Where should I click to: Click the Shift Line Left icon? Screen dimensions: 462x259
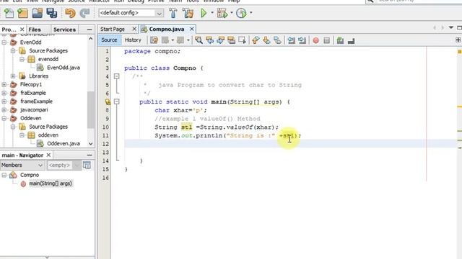coord(291,40)
